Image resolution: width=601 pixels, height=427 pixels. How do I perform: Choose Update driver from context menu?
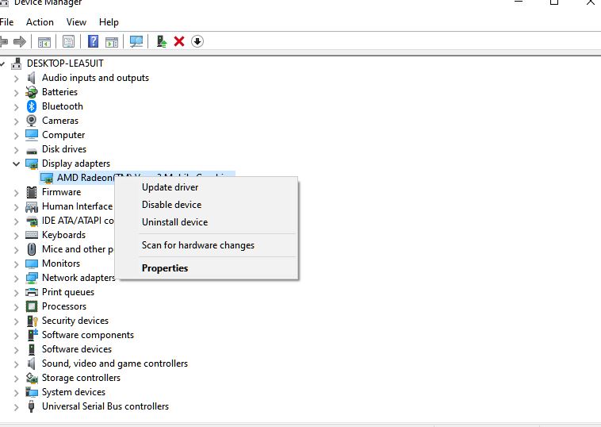(x=170, y=187)
